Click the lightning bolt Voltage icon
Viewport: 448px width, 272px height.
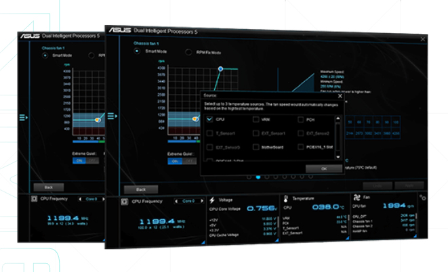tap(212, 200)
